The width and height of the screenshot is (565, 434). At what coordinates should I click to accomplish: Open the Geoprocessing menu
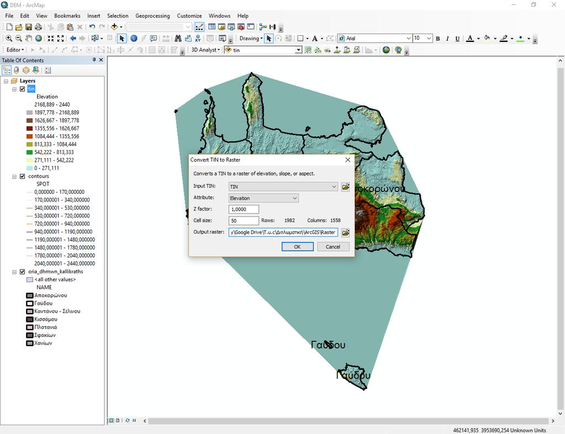point(152,16)
